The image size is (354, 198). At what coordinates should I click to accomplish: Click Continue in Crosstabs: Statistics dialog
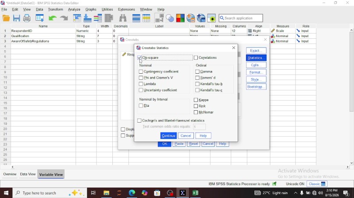pos(169,136)
